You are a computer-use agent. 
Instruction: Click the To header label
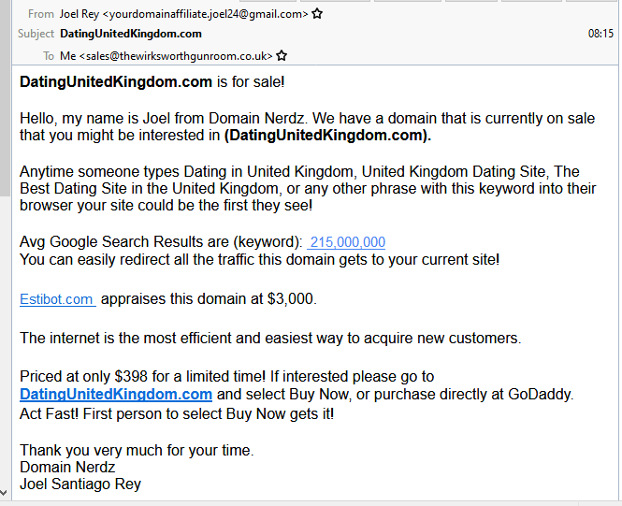tap(48, 56)
